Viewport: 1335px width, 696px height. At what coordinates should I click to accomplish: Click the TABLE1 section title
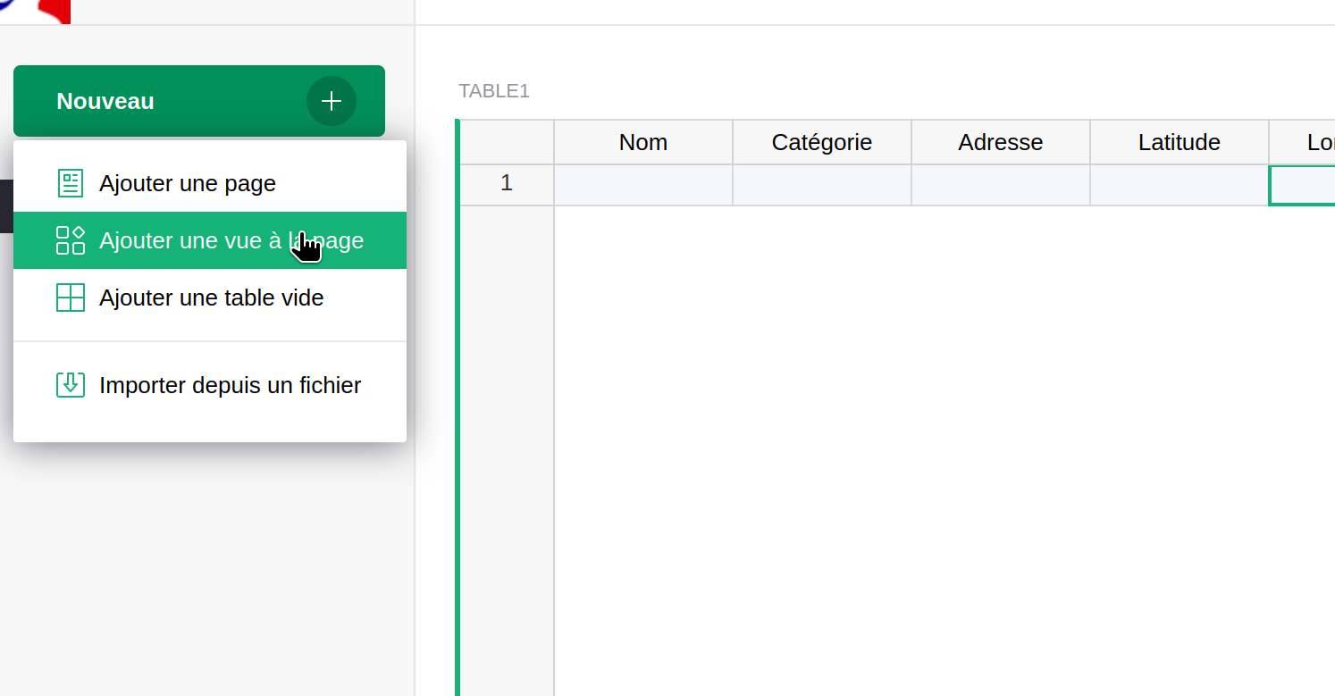coord(494,90)
